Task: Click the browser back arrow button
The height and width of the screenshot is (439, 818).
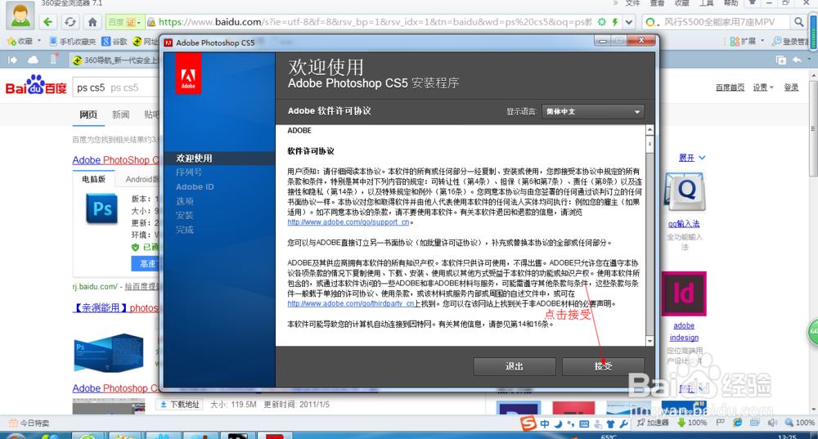Action: coord(48,22)
